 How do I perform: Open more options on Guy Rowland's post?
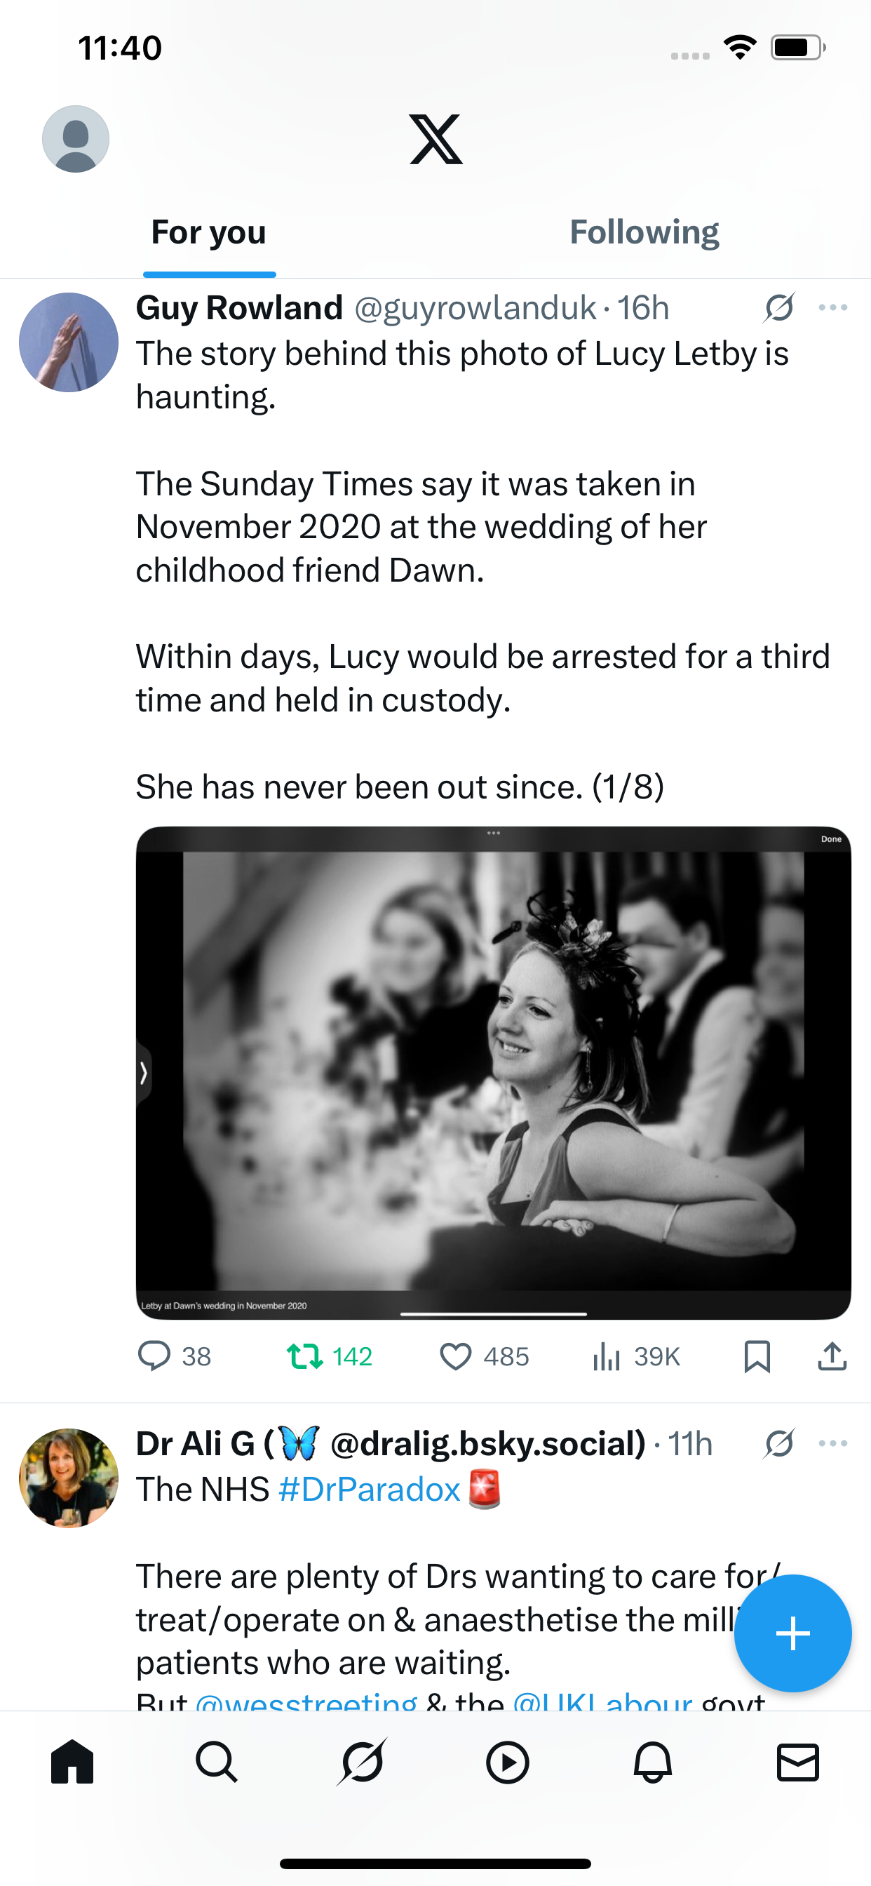coord(833,307)
